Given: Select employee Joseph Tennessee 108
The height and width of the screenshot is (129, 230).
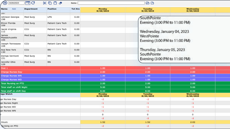Looking at the screenshot, I should tap(11, 45).
